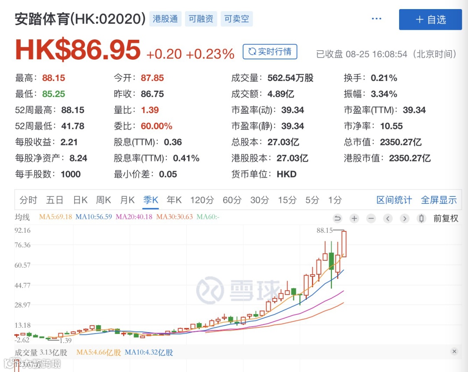The width and height of the screenshot is (468, 372).
Task: Click the 总市值 value 2350.27亿
Action: pos(400,142)
